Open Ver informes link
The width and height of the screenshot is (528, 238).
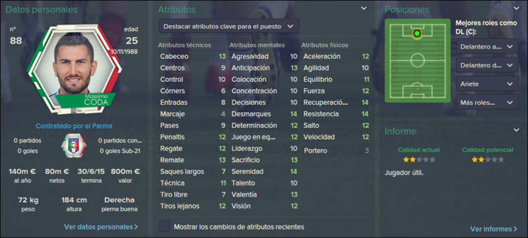point(494,229)
